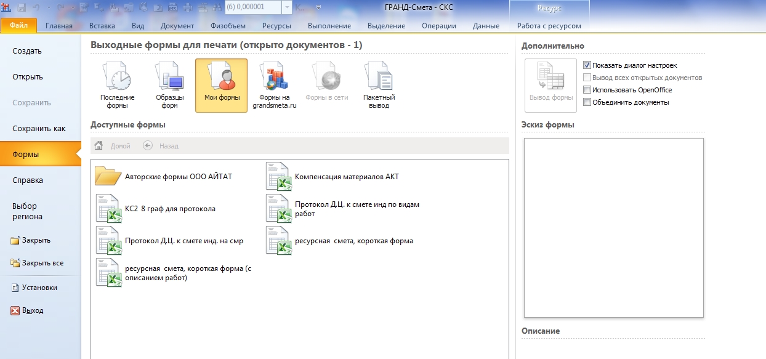Click the Назад back arrow icon
Viewport: 766px width, 359px height.
pyautogui.click(x=147, y=146)
